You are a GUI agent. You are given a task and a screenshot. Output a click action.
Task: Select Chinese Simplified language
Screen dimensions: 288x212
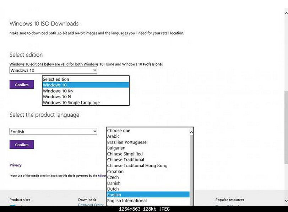(148, 154)
